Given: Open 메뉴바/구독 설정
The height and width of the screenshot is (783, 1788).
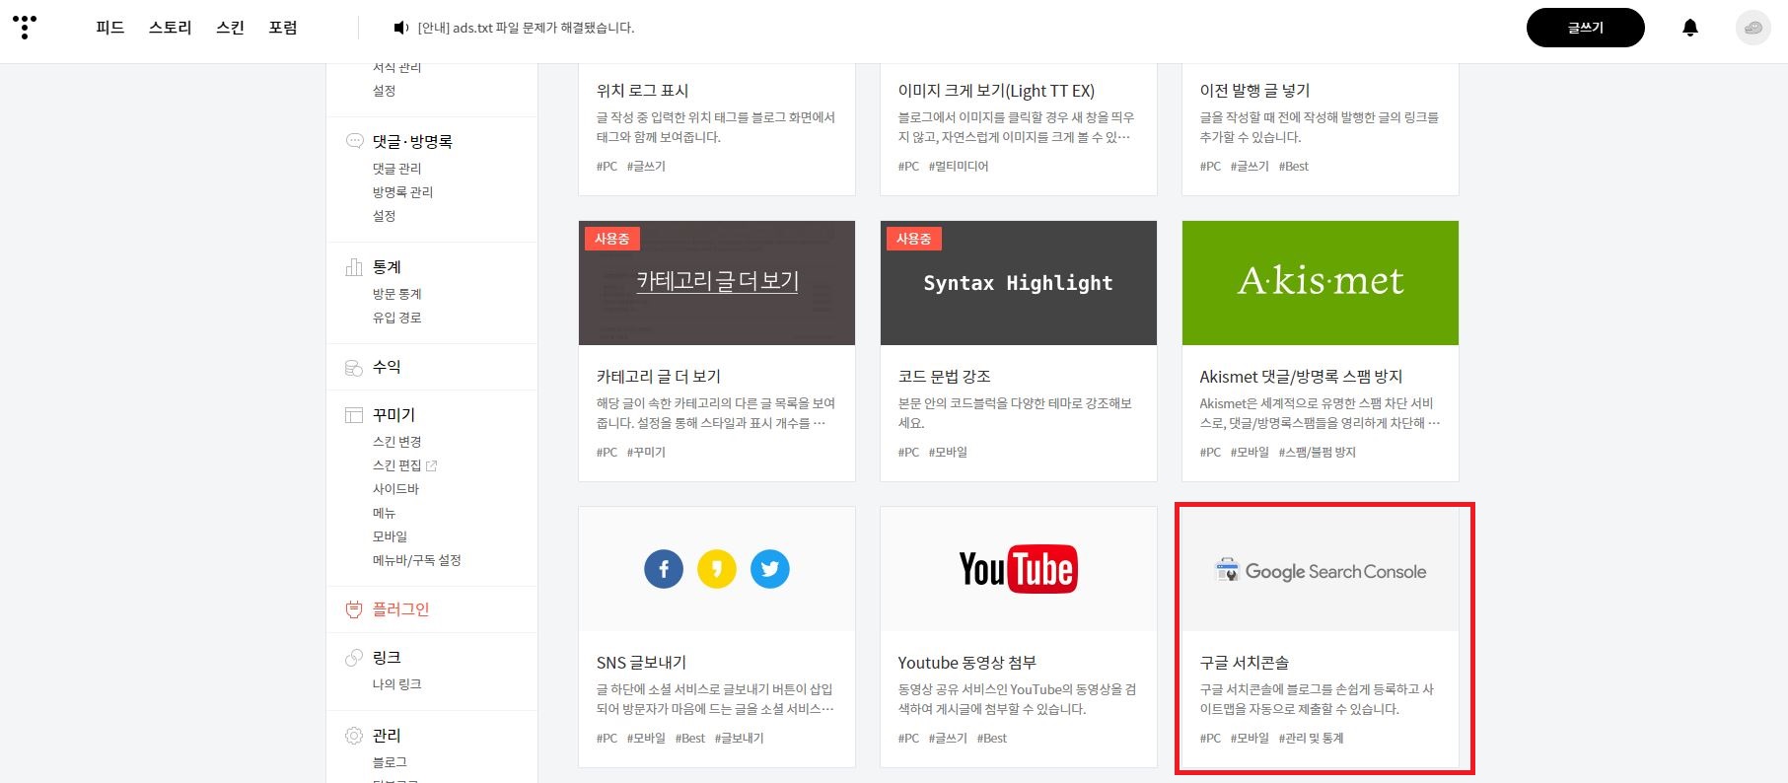Looking at the screenshot, I should coord(416,560).
